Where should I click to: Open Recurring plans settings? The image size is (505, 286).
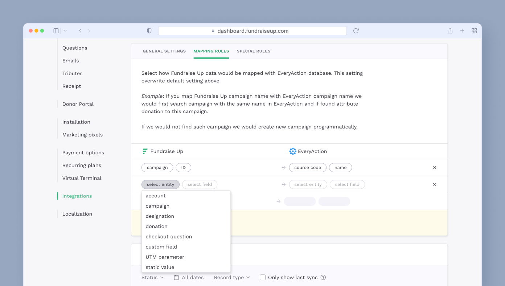[x=82, y=165]
